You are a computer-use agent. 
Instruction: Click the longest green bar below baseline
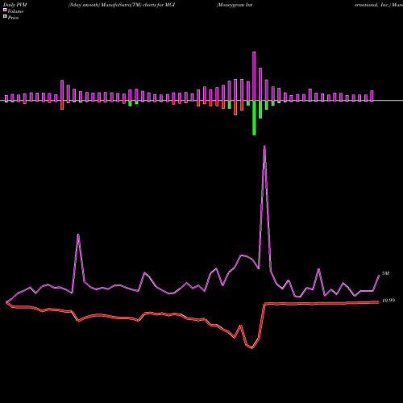coord(254,118)
